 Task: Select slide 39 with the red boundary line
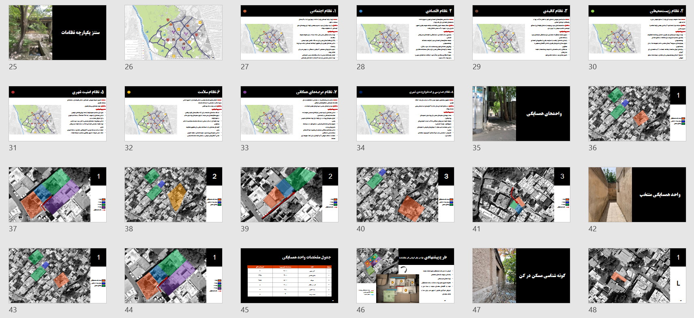pyautogui.click(x=289, y=194)
